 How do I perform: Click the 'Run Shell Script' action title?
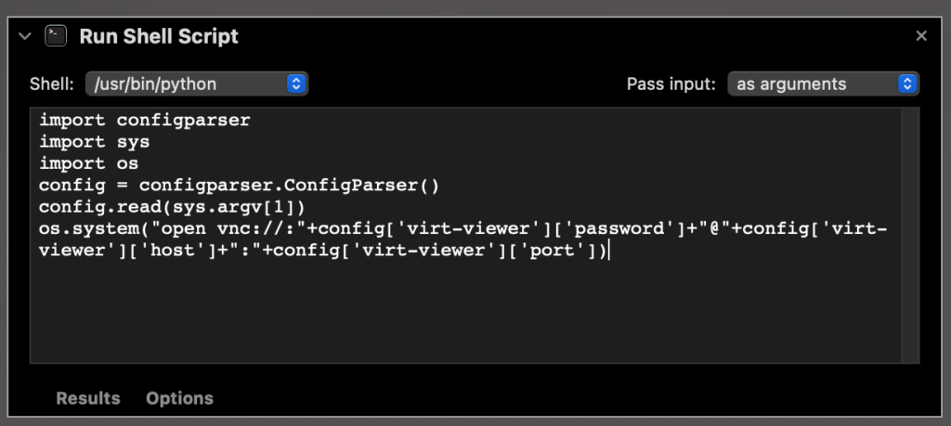(x=159, y=36)
